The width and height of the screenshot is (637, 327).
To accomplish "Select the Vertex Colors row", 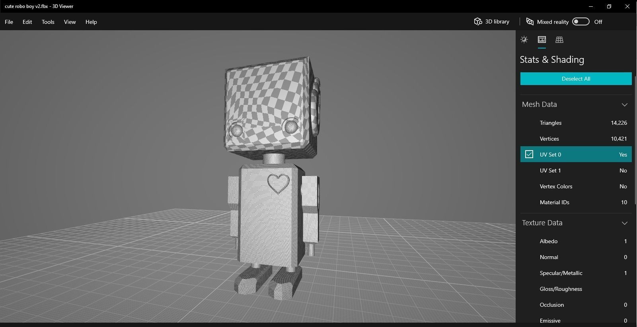I will (x=576, y=186).
